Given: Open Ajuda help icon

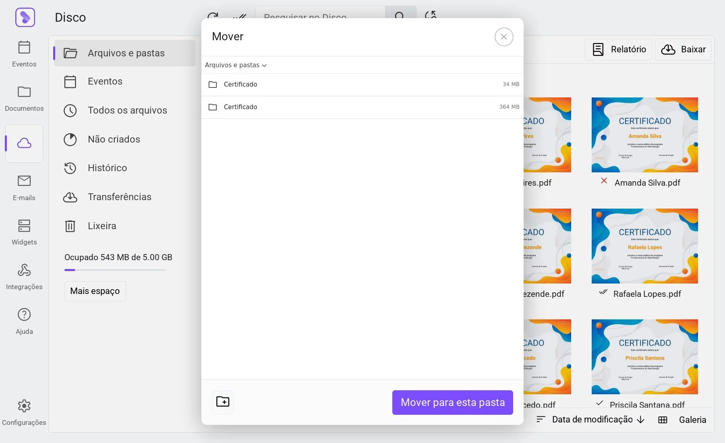Looking at the screenshot, I should [24, 321].
